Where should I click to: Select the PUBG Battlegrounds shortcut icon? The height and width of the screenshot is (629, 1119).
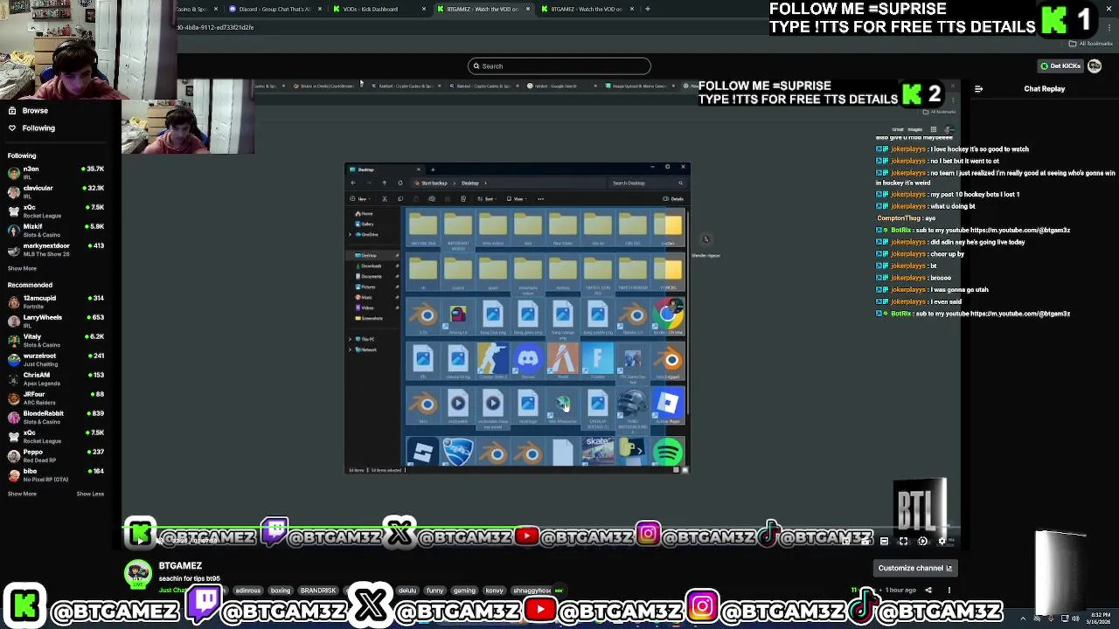(633, 408)
